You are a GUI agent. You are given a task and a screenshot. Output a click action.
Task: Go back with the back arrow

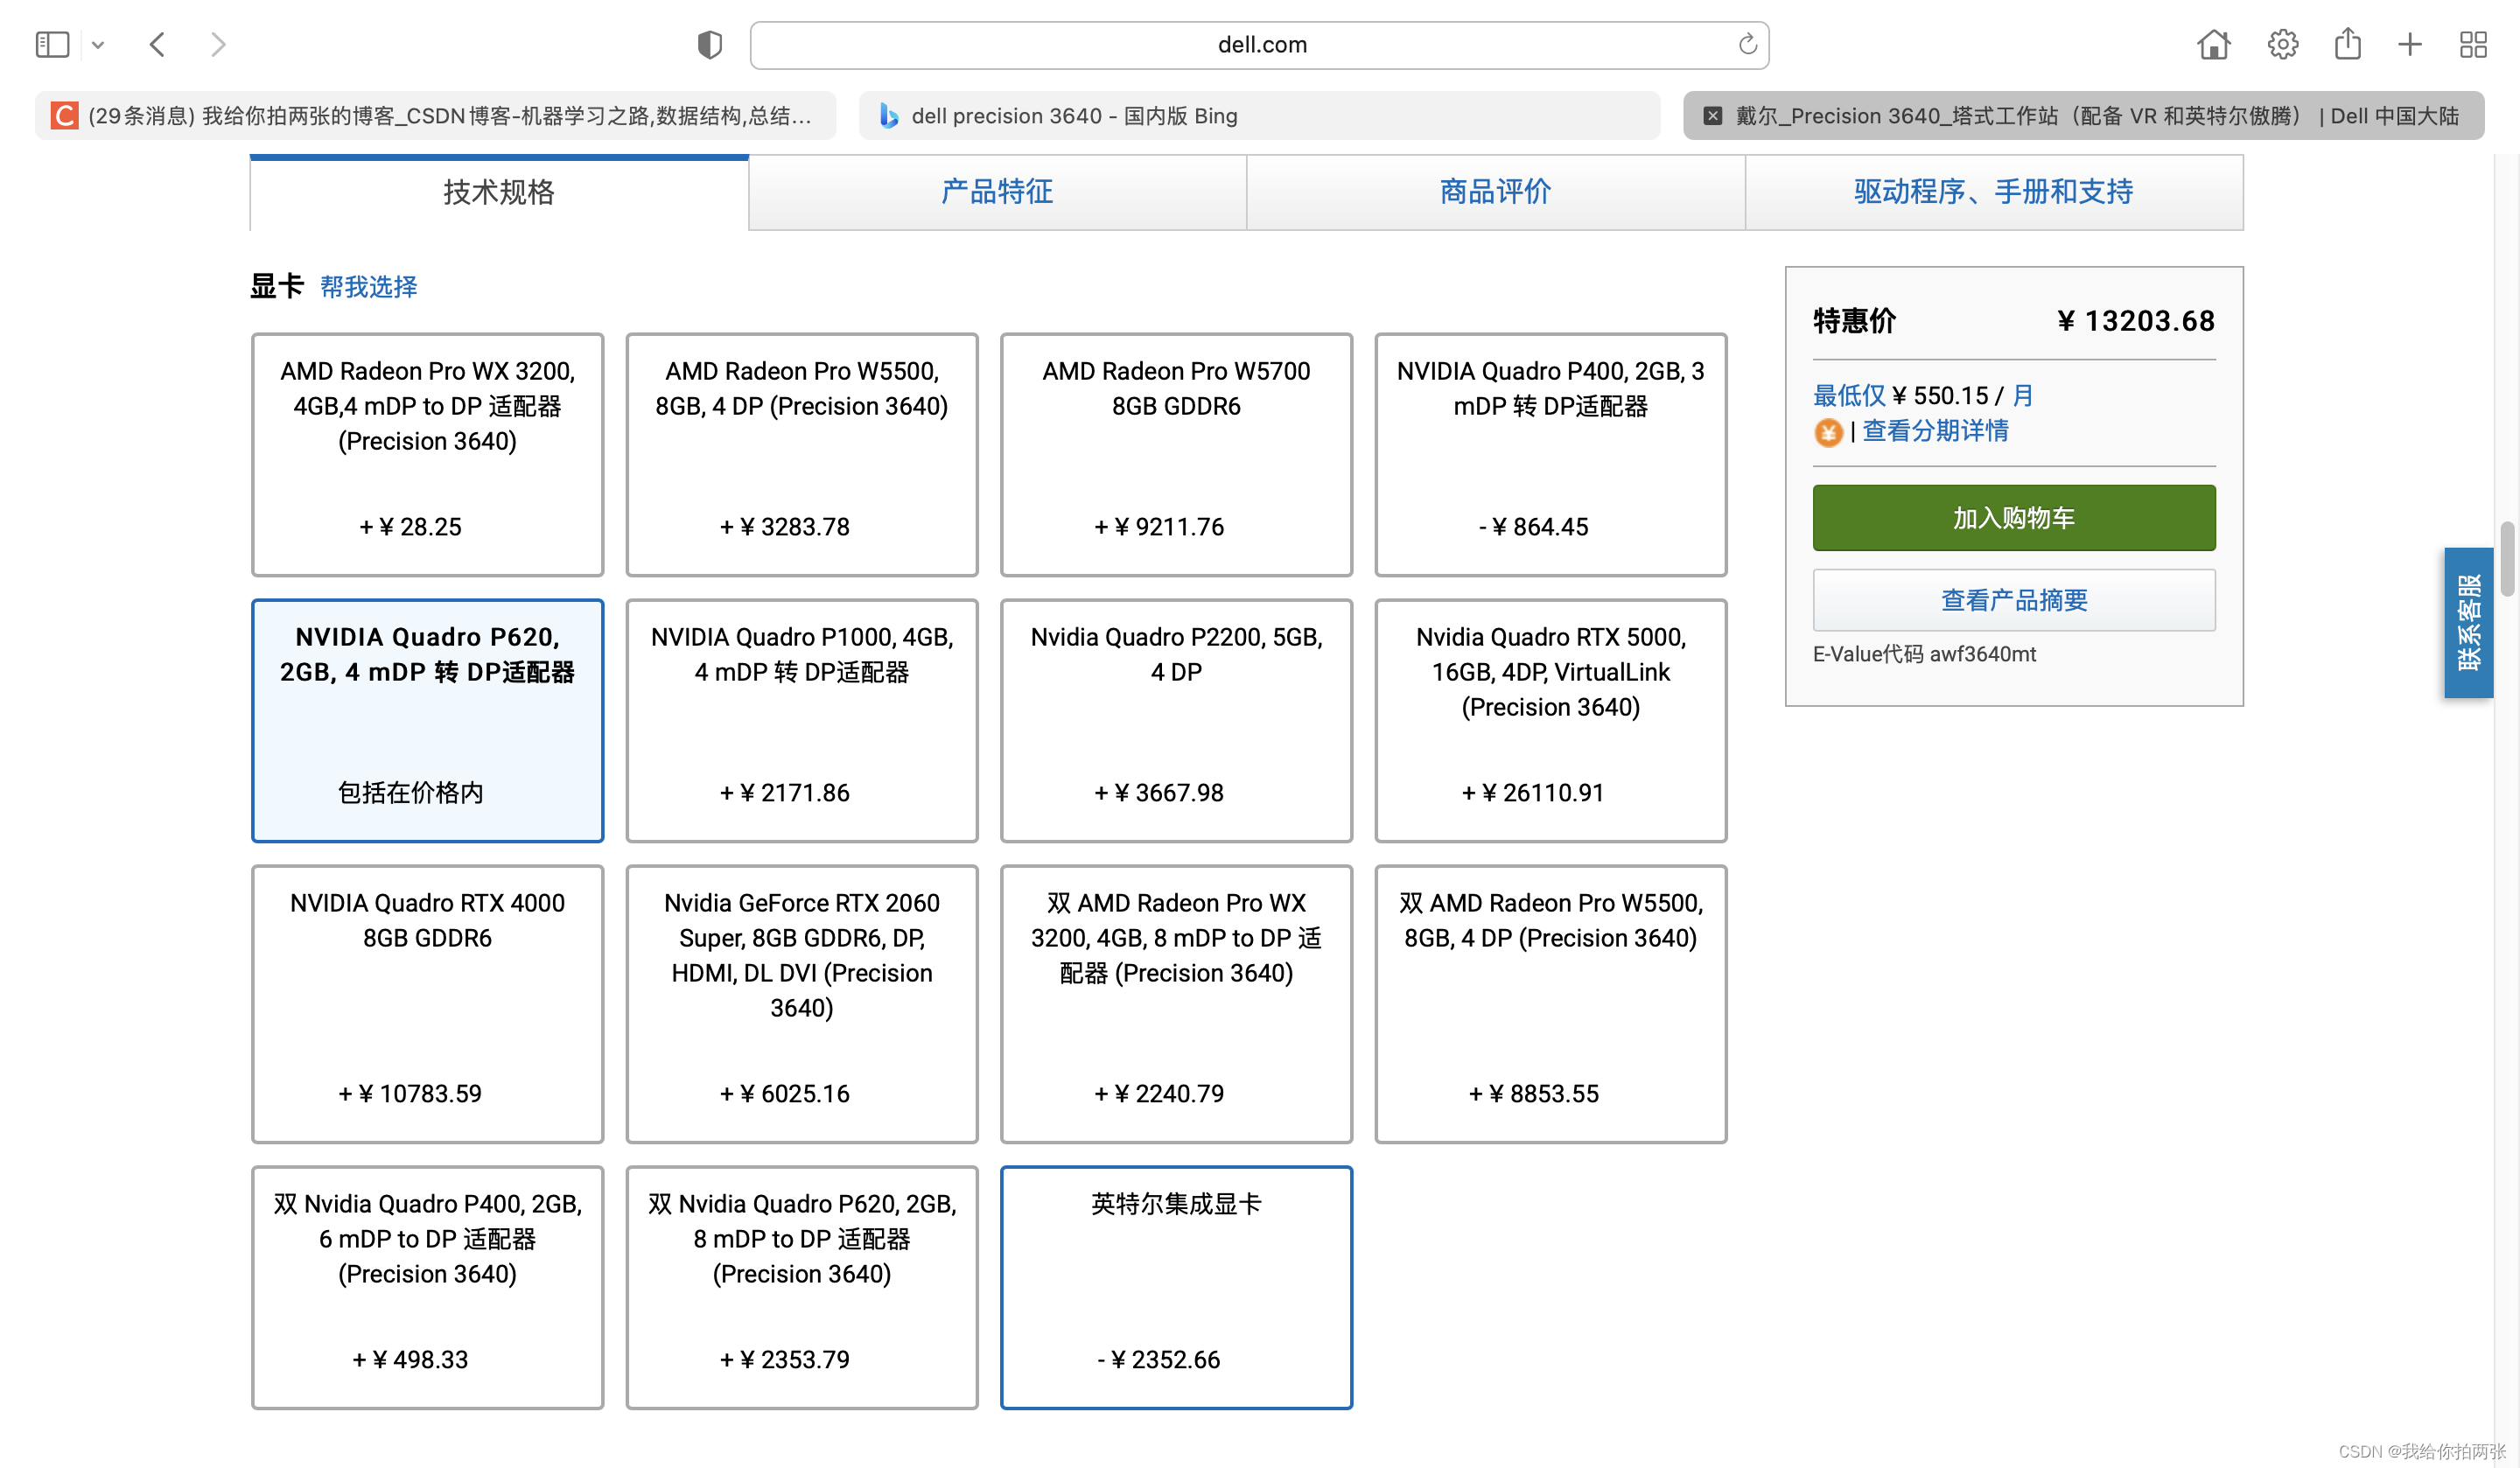[157, 44]
